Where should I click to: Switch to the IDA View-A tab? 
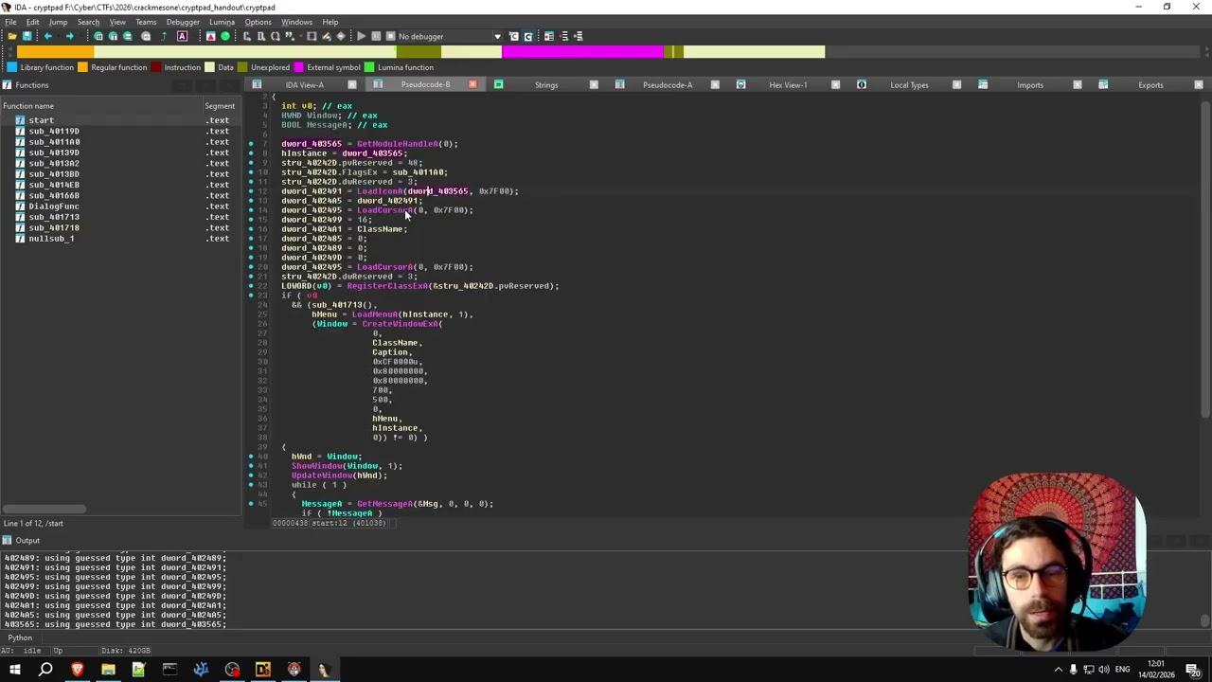[x=304, y=85]
